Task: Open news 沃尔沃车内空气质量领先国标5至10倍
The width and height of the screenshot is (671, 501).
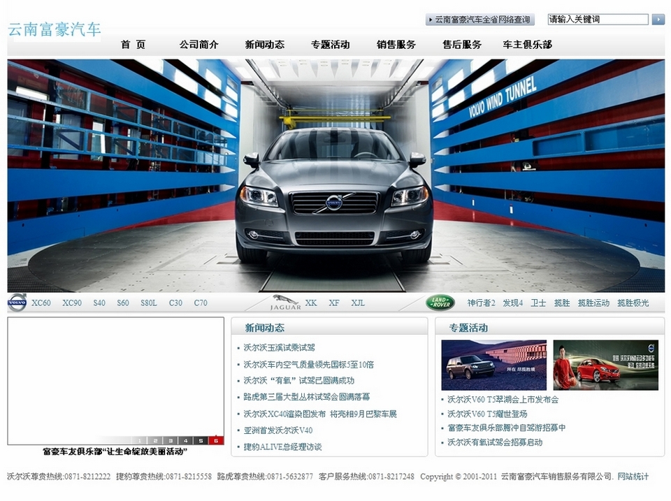Action: pos(308,365)
